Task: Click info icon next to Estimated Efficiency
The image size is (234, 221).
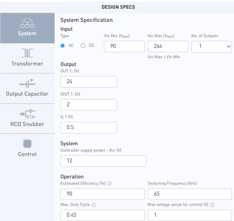Action: pyautogui.click(x=110, y=184)
